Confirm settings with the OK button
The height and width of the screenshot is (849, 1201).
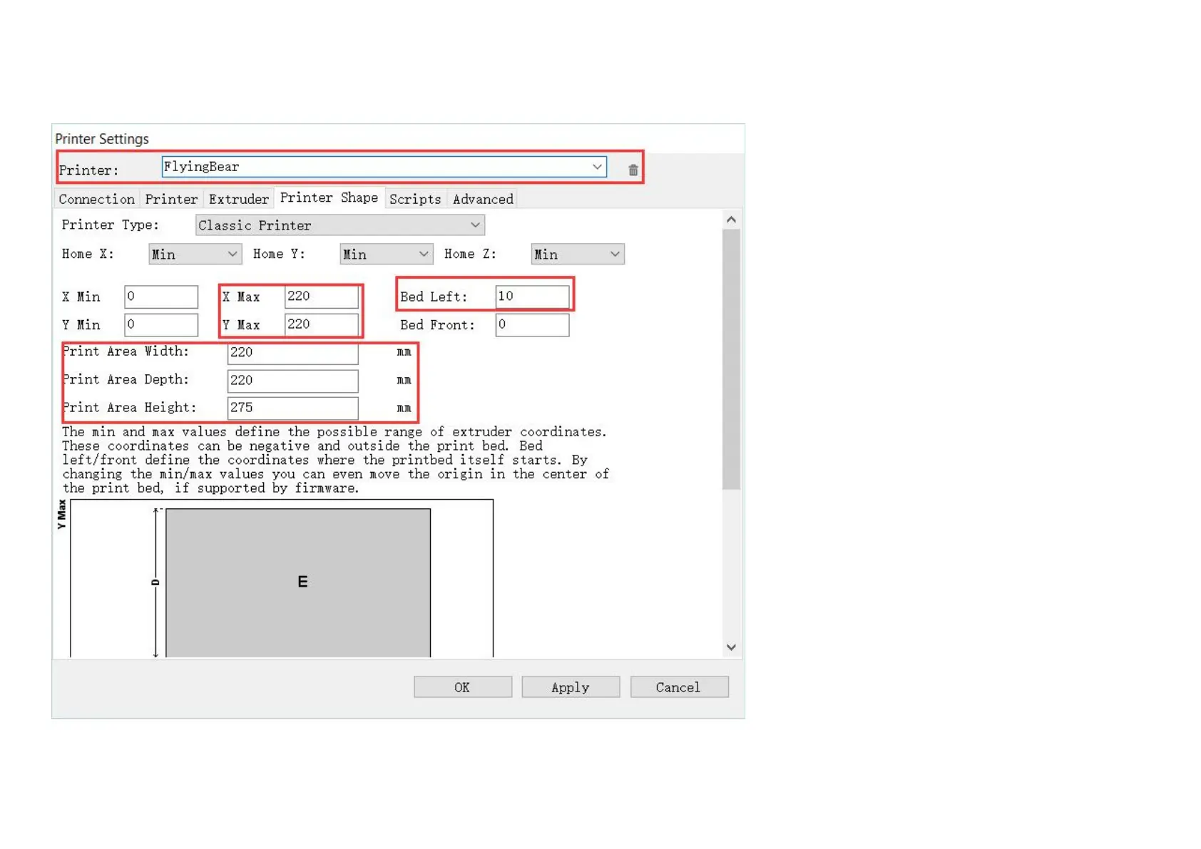pos(463,687)
